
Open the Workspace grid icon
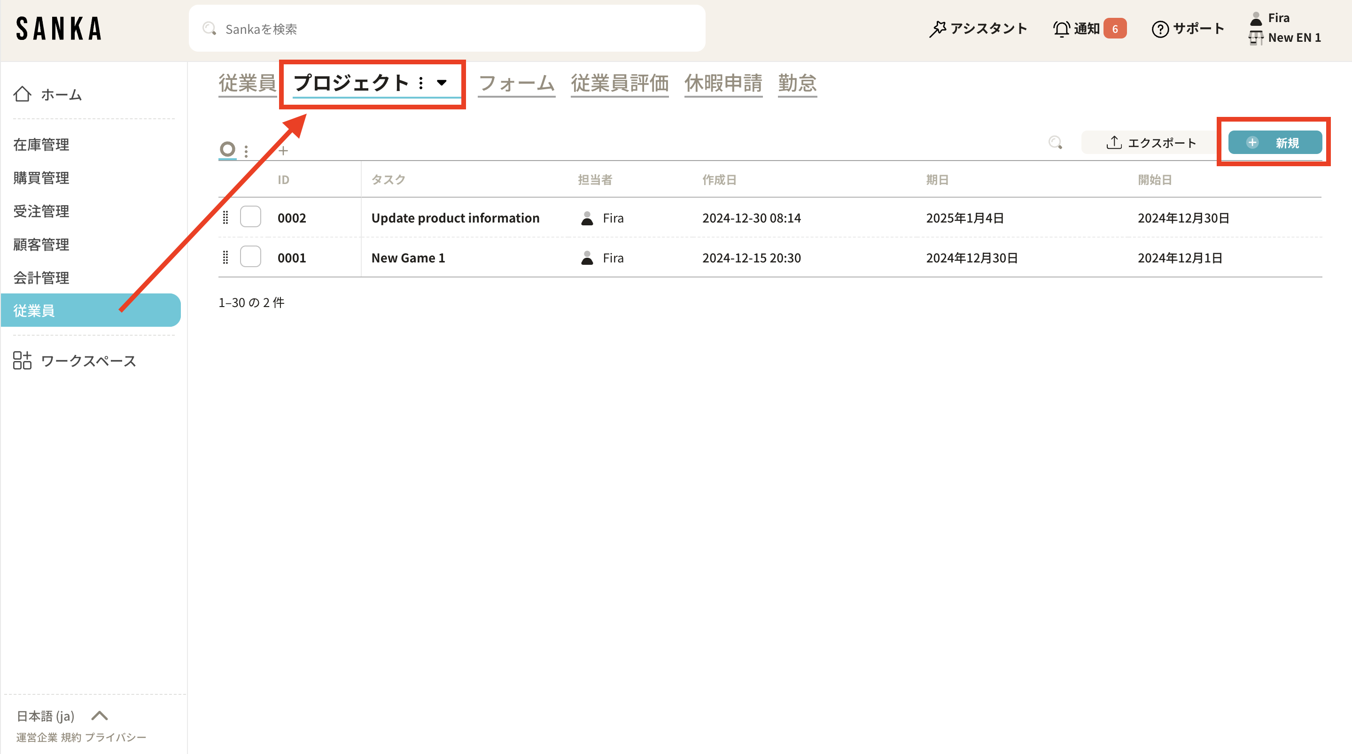point(22,361)
